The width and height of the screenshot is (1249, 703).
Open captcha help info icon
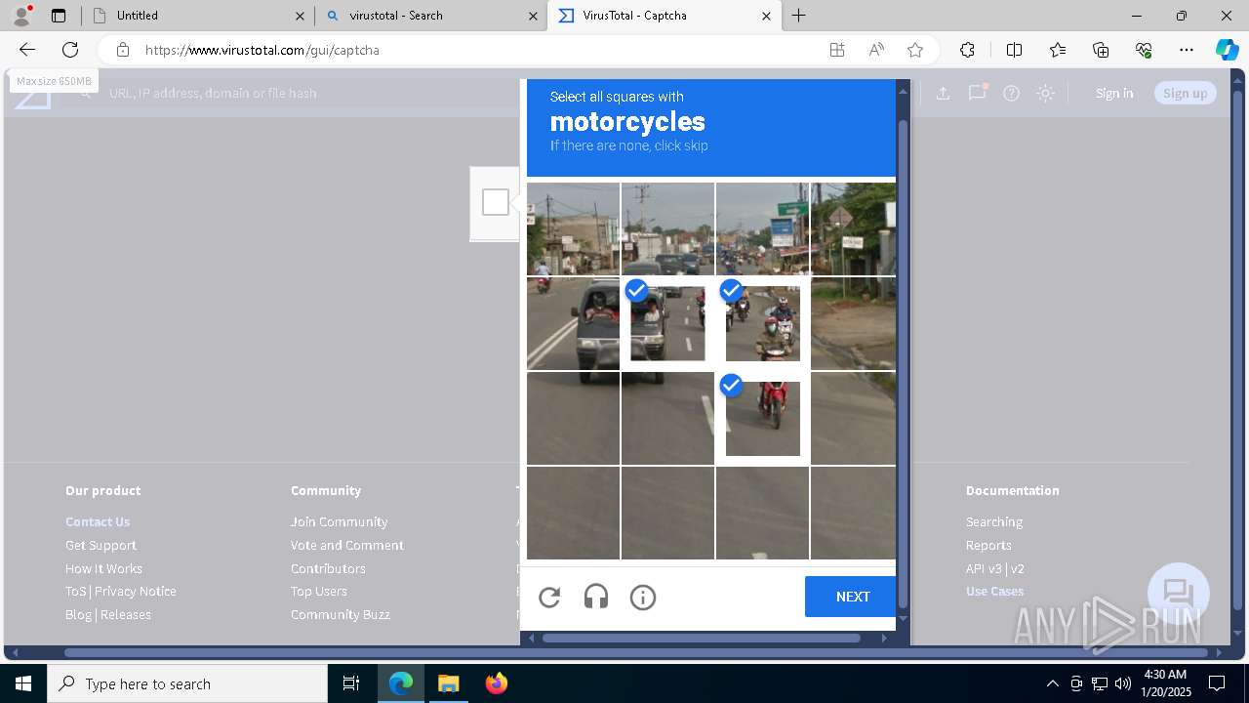pos(643,598)
